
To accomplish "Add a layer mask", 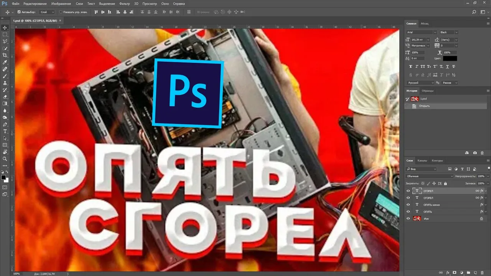I will 455,272.
